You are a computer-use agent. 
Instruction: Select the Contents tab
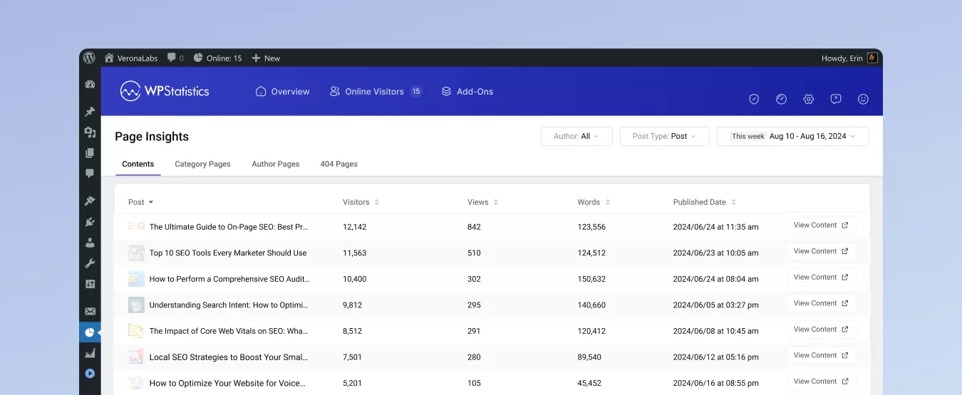(x=138, y=164)
